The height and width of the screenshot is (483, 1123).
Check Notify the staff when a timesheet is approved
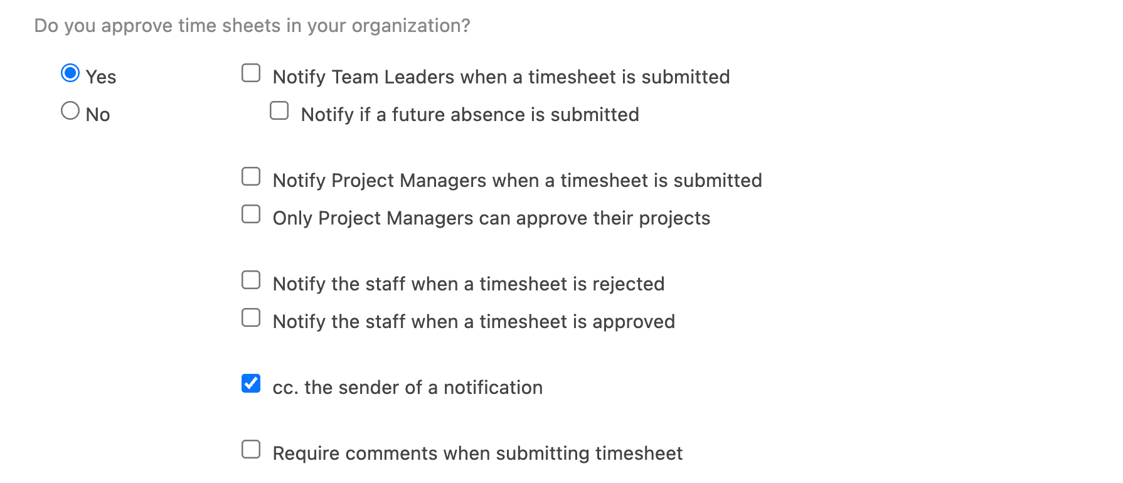point(250,317)
